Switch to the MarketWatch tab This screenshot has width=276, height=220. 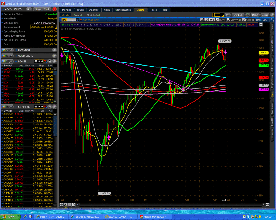click(x=123, y=10)
